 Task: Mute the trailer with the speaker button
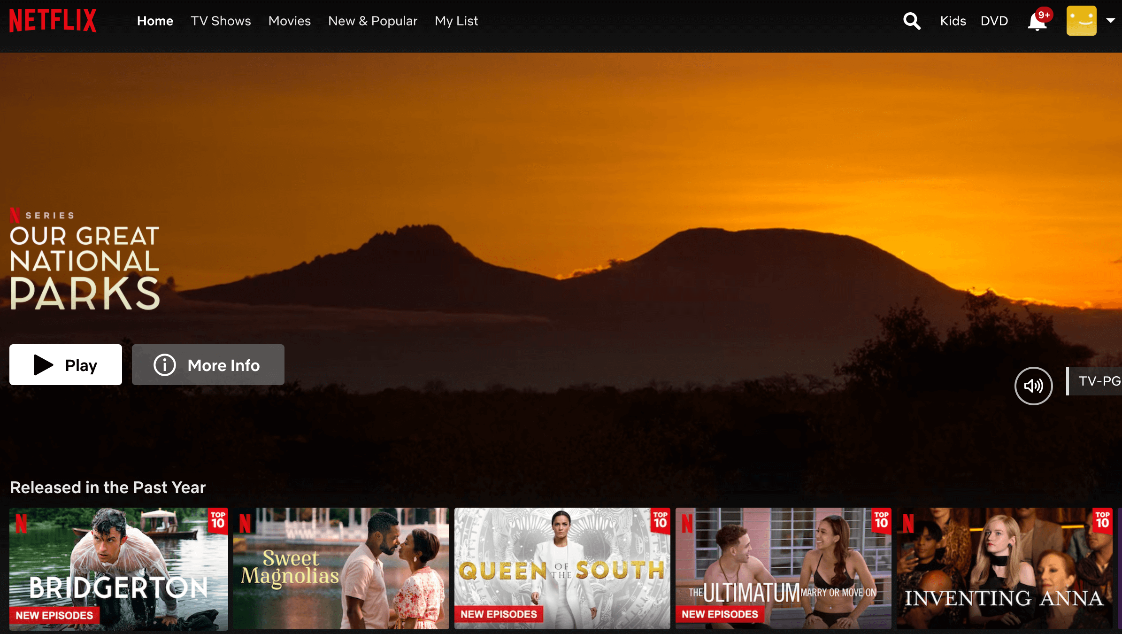pos(1033,386)
